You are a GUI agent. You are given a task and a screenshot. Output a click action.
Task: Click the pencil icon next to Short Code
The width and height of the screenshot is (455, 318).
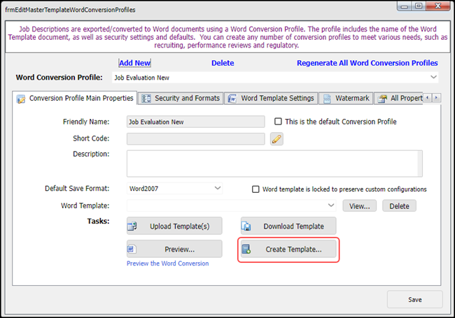[276, 139]
